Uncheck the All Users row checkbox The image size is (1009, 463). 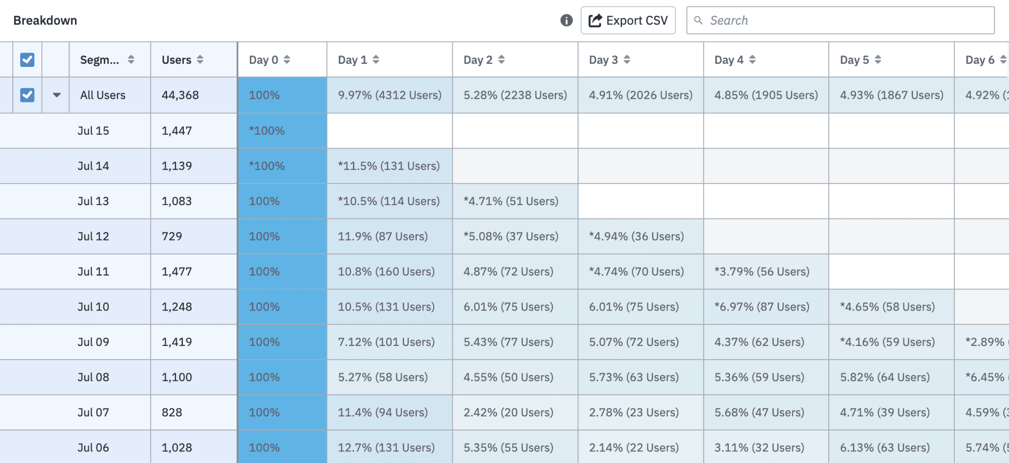(27, 95)
